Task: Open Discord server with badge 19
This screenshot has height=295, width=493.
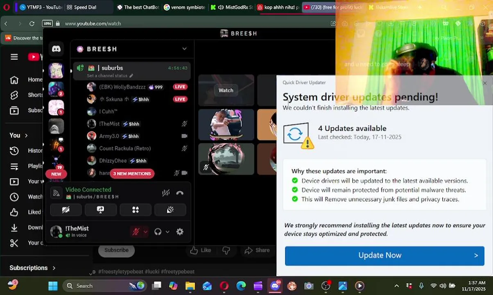Action: click(56, 163)
